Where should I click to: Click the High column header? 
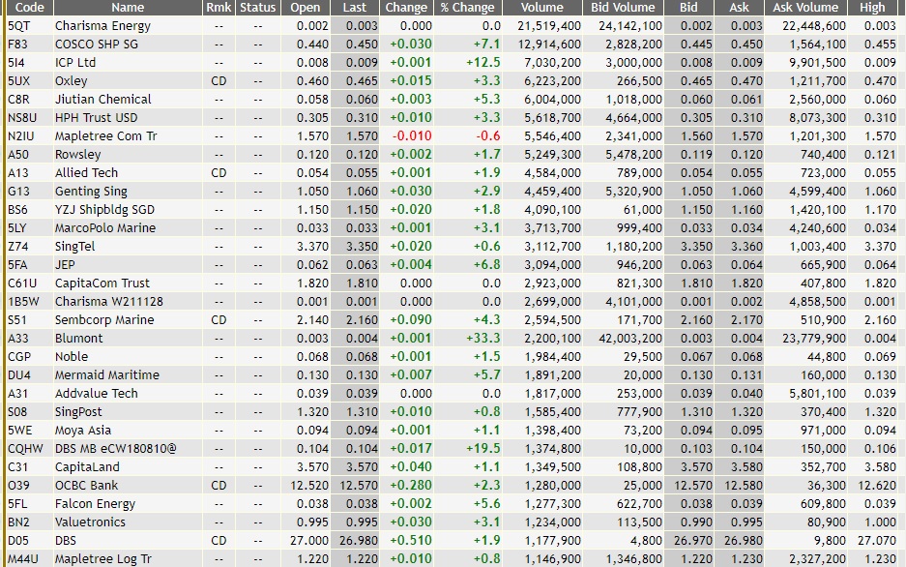pos(872,8)
